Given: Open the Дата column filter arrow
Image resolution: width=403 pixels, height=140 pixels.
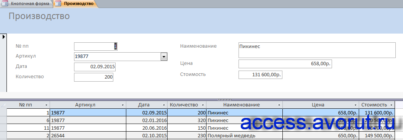Looking at the screenshot, I should pyautogui.click(x=164, y=105).
